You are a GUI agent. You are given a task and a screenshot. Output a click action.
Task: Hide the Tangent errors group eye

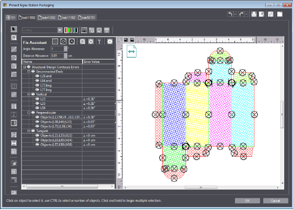point(33,130)
